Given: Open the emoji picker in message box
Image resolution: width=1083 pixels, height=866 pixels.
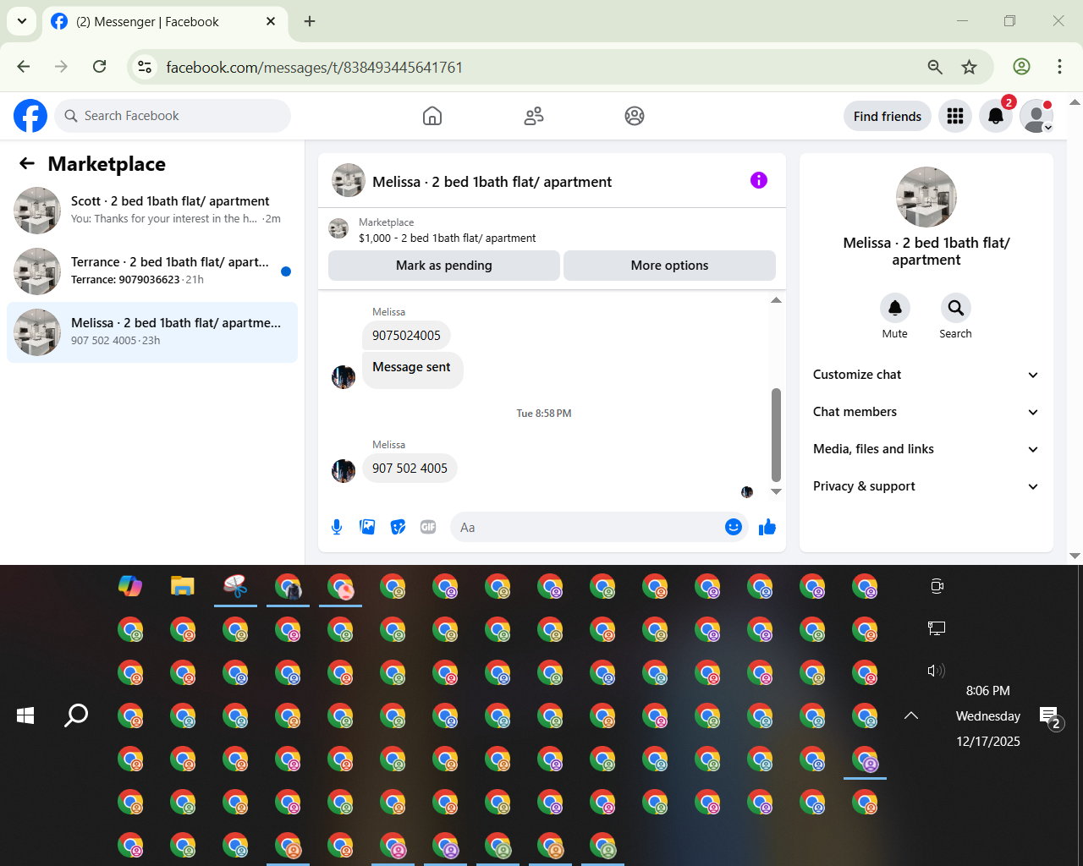Looking at the screenshot, I should [734, 528].
